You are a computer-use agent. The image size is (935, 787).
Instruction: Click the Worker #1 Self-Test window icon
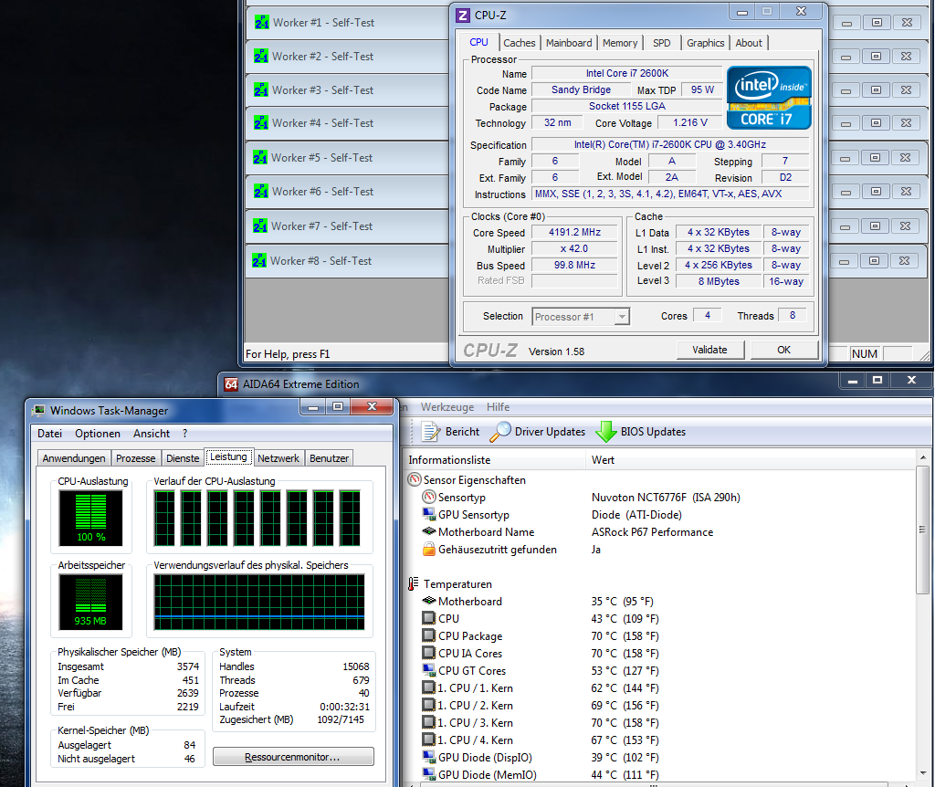(x=261, y=22)
